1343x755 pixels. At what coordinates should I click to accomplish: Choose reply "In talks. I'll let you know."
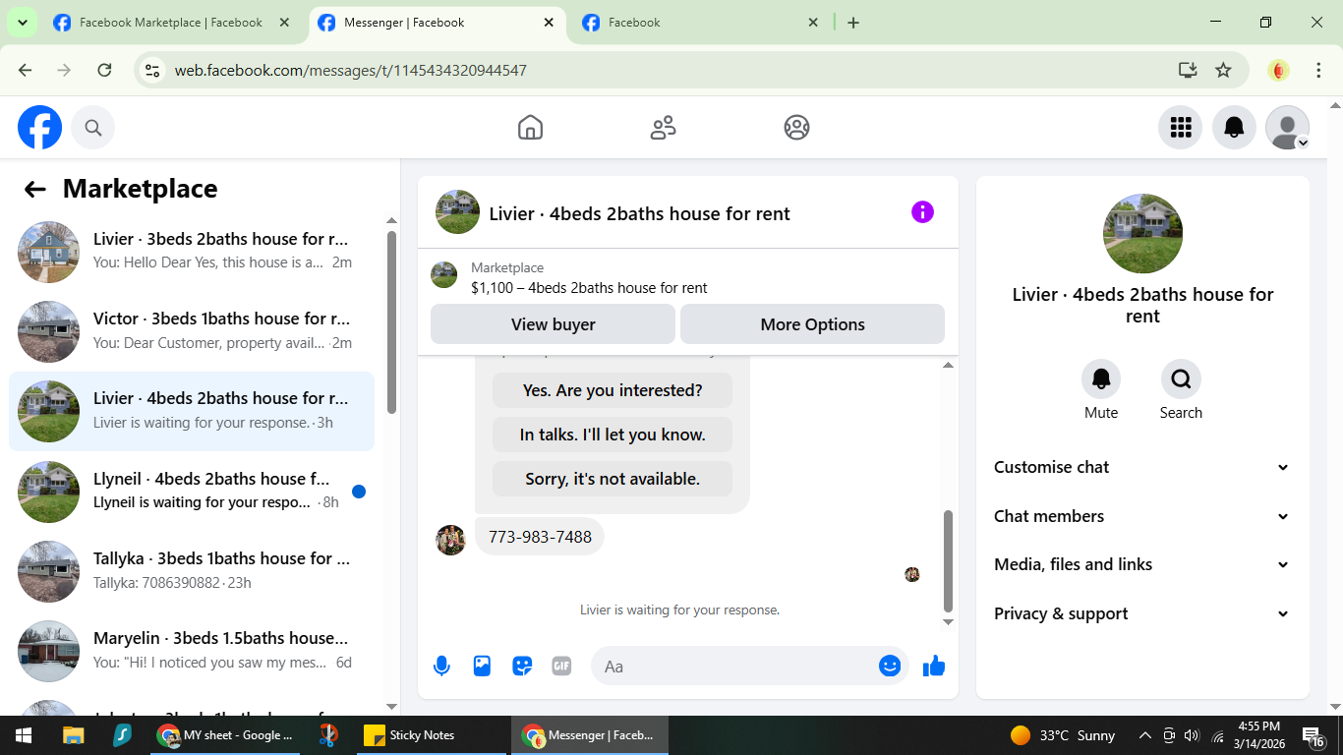point(613,435)
